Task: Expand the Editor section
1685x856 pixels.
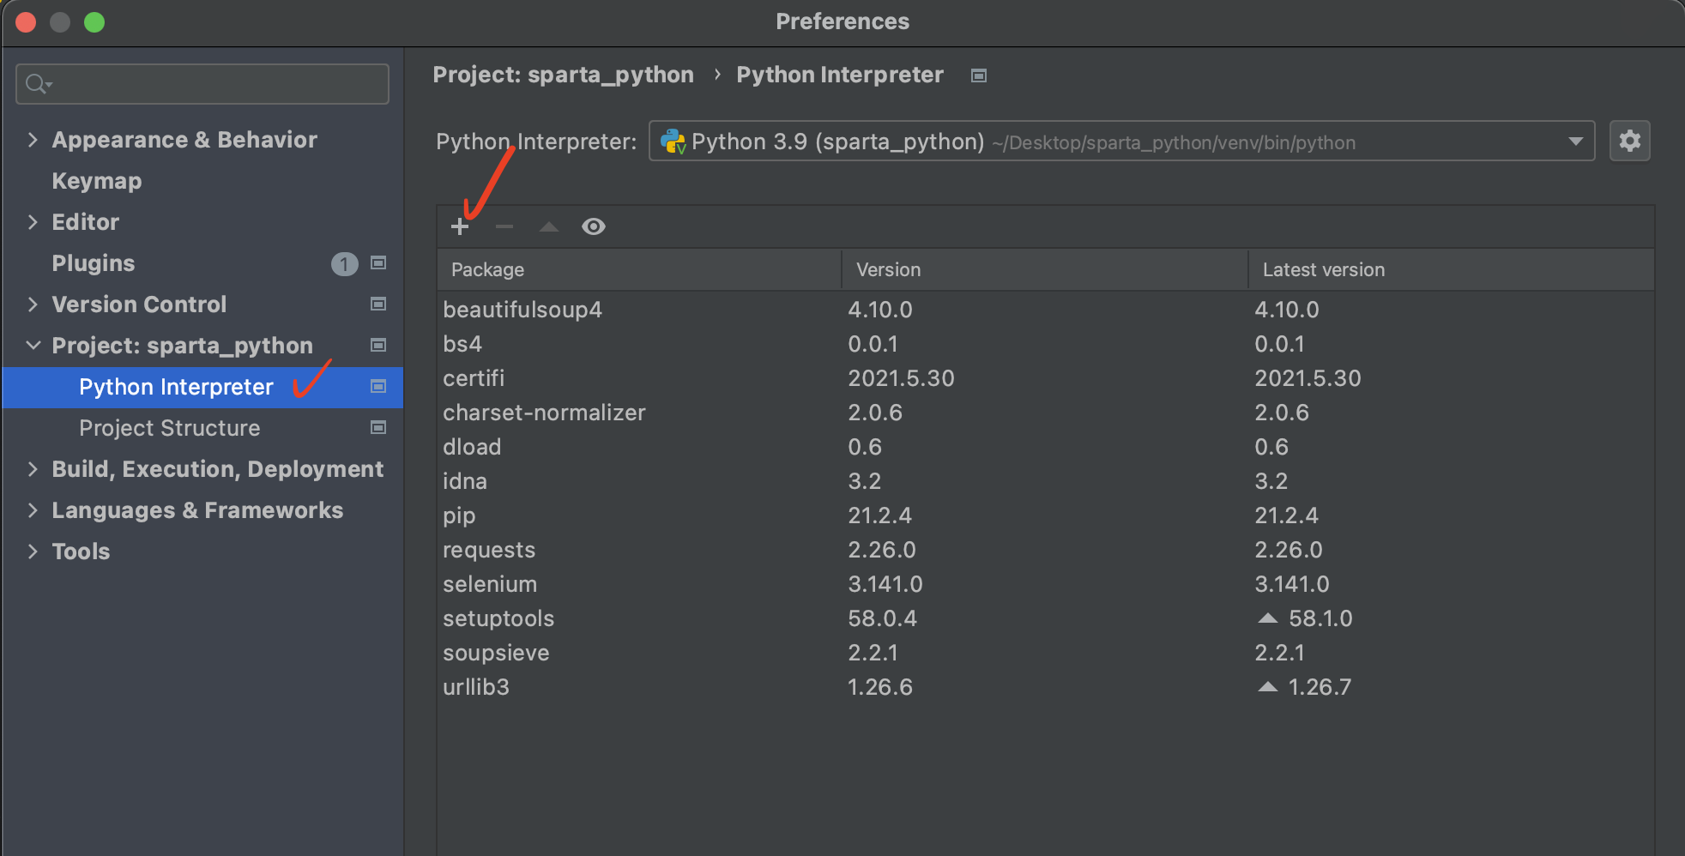Action: pyautogui.click(x=33, y=222)
